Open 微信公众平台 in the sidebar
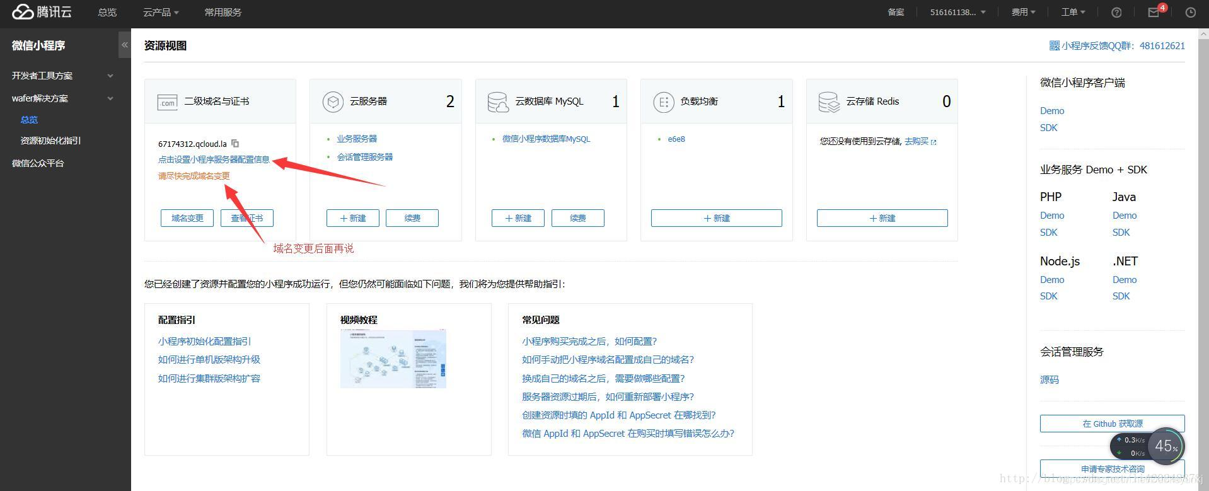The width and height of the screenshot is (1209, 491). 38,163
